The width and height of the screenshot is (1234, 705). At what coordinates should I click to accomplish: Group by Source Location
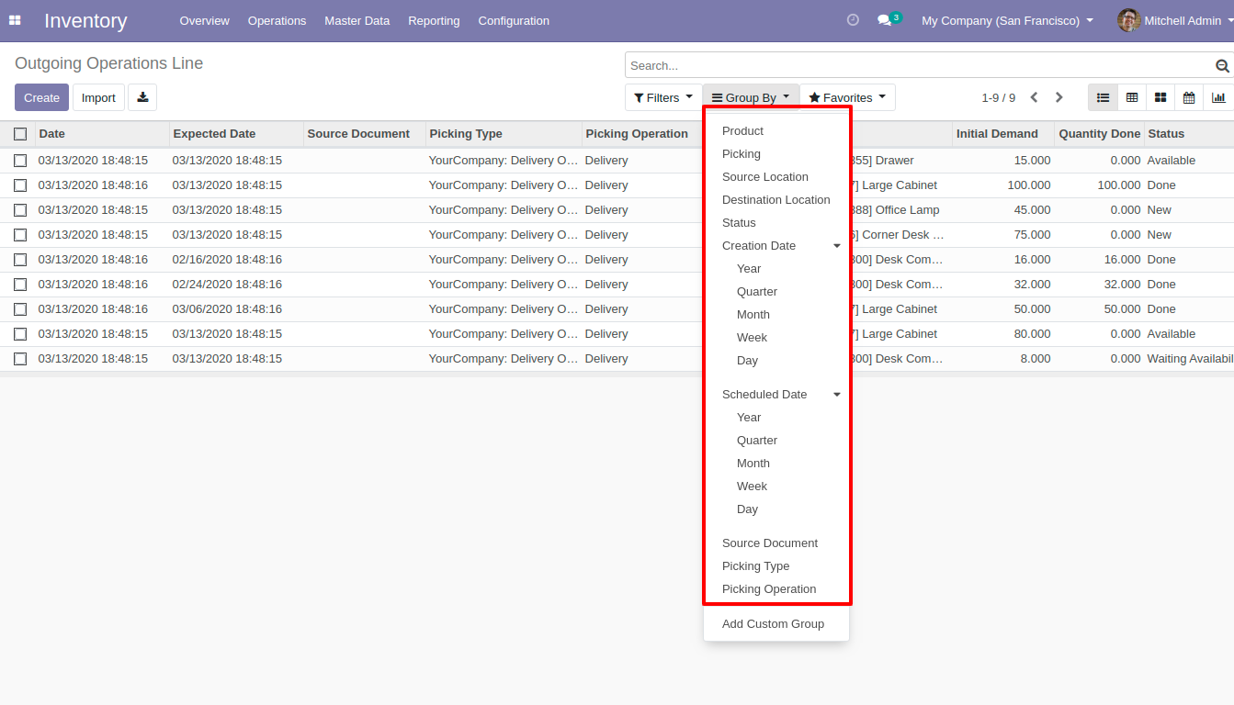(x=776, y=177)
